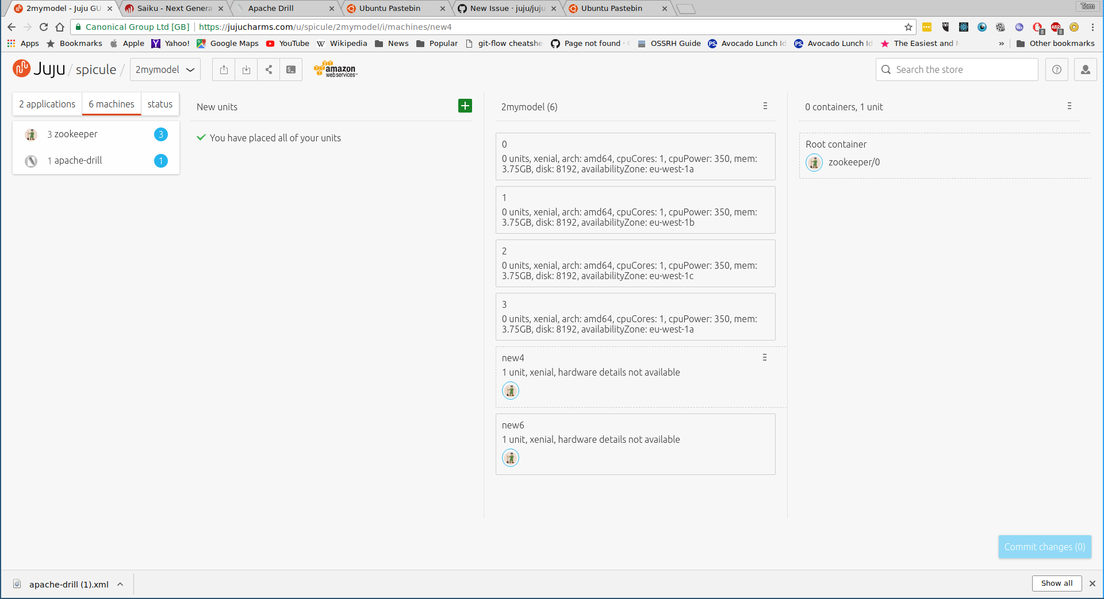Switch to the Saiku browser tab

174,9
